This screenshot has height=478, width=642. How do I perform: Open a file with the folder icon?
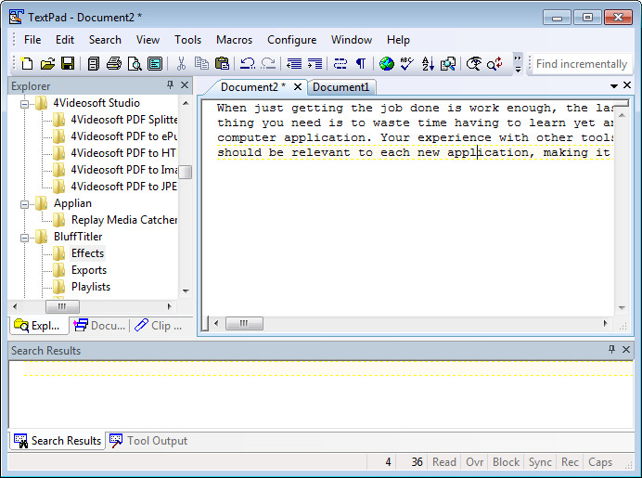click(47, 63)
